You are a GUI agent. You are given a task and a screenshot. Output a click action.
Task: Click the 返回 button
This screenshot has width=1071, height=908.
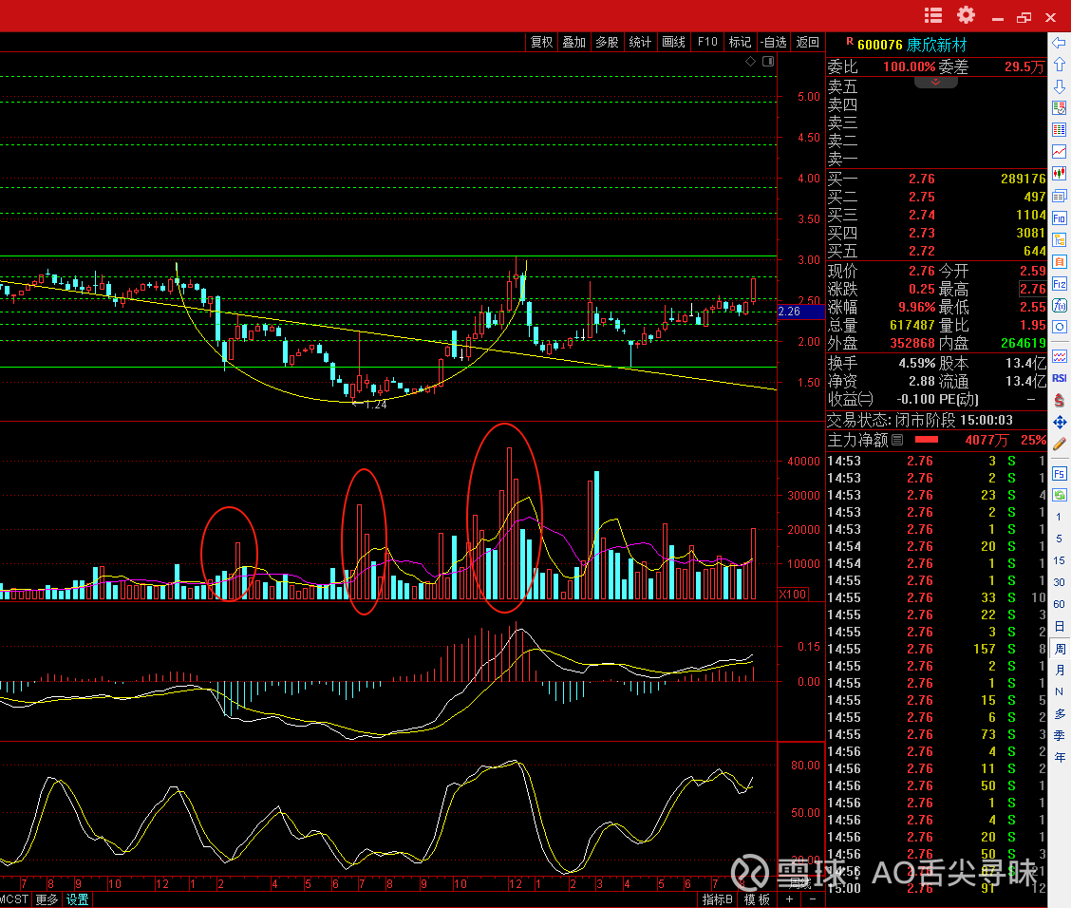click(x=807, y=43)
